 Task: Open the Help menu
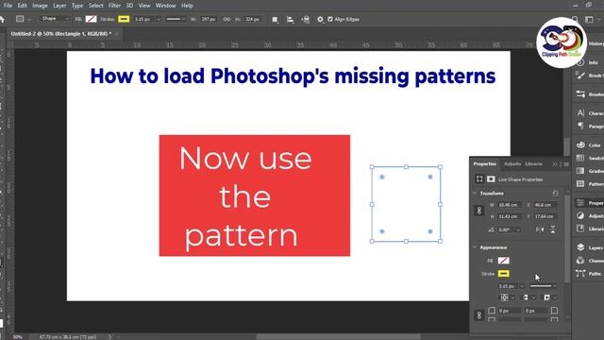187,6
